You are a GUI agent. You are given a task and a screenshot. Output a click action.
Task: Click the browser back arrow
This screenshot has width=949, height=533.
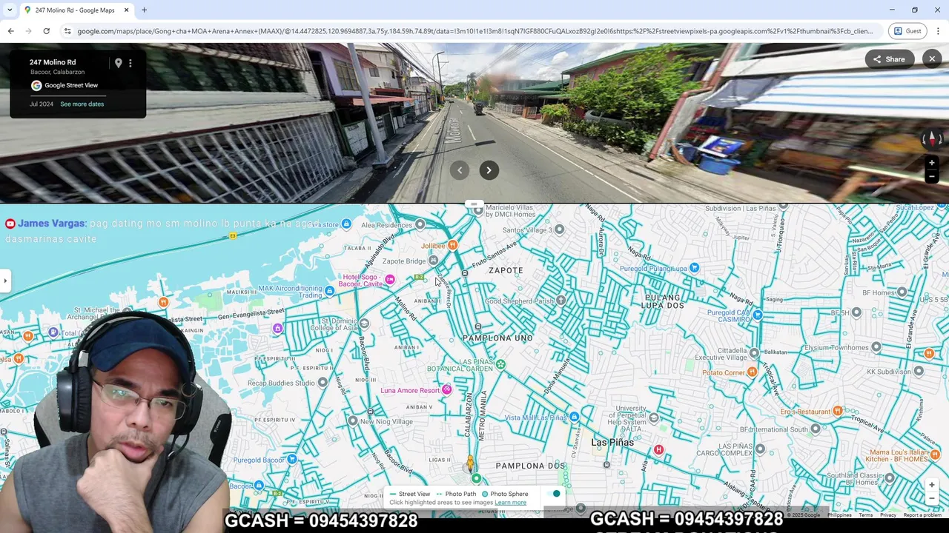[x=10, y=31]
